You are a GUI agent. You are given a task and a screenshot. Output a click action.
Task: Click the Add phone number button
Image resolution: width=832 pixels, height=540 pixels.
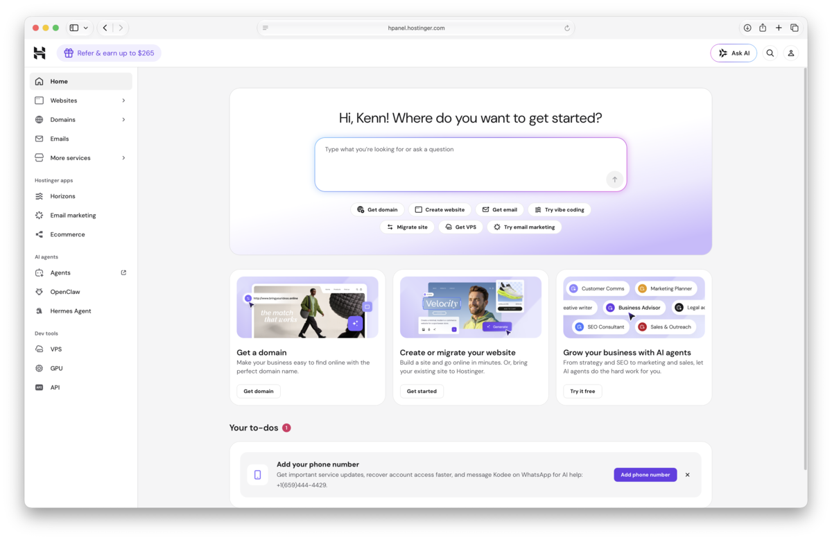(x=645, y=475)
